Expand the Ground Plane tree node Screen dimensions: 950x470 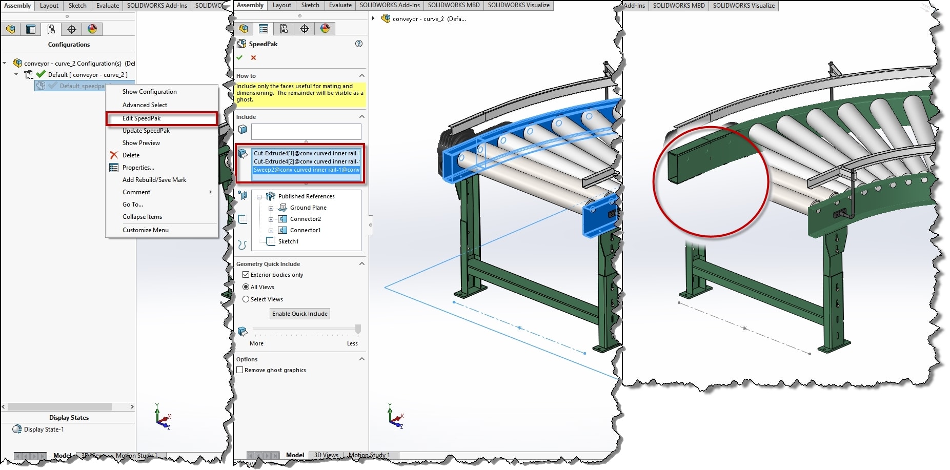[271, 208]
